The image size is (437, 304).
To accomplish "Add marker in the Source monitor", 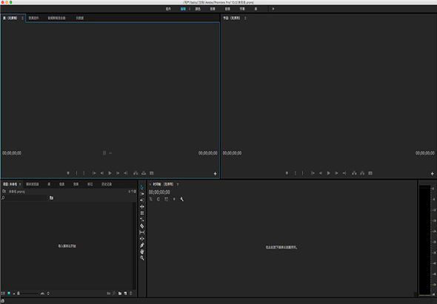I will pyautogui.click(x=68, y=173).
